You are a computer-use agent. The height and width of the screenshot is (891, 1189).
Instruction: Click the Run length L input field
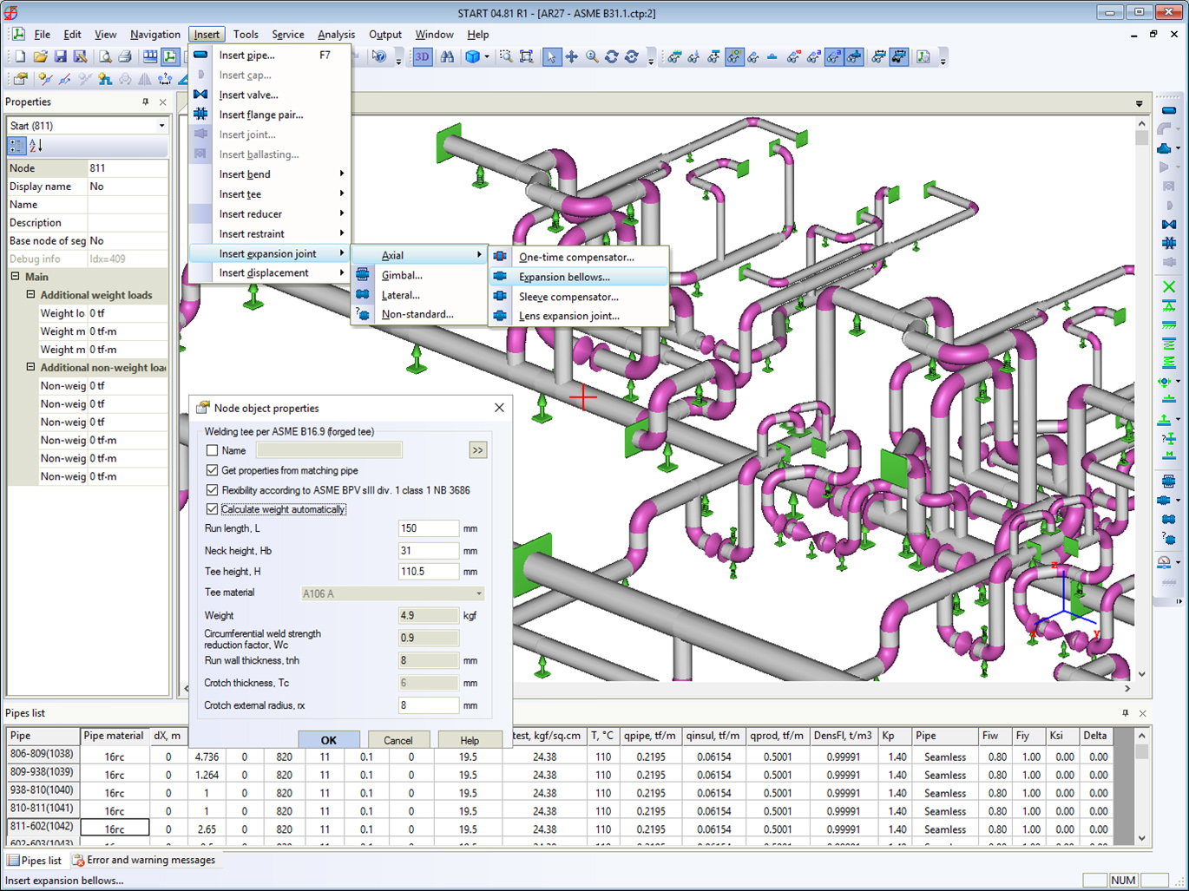coord(428,528)
